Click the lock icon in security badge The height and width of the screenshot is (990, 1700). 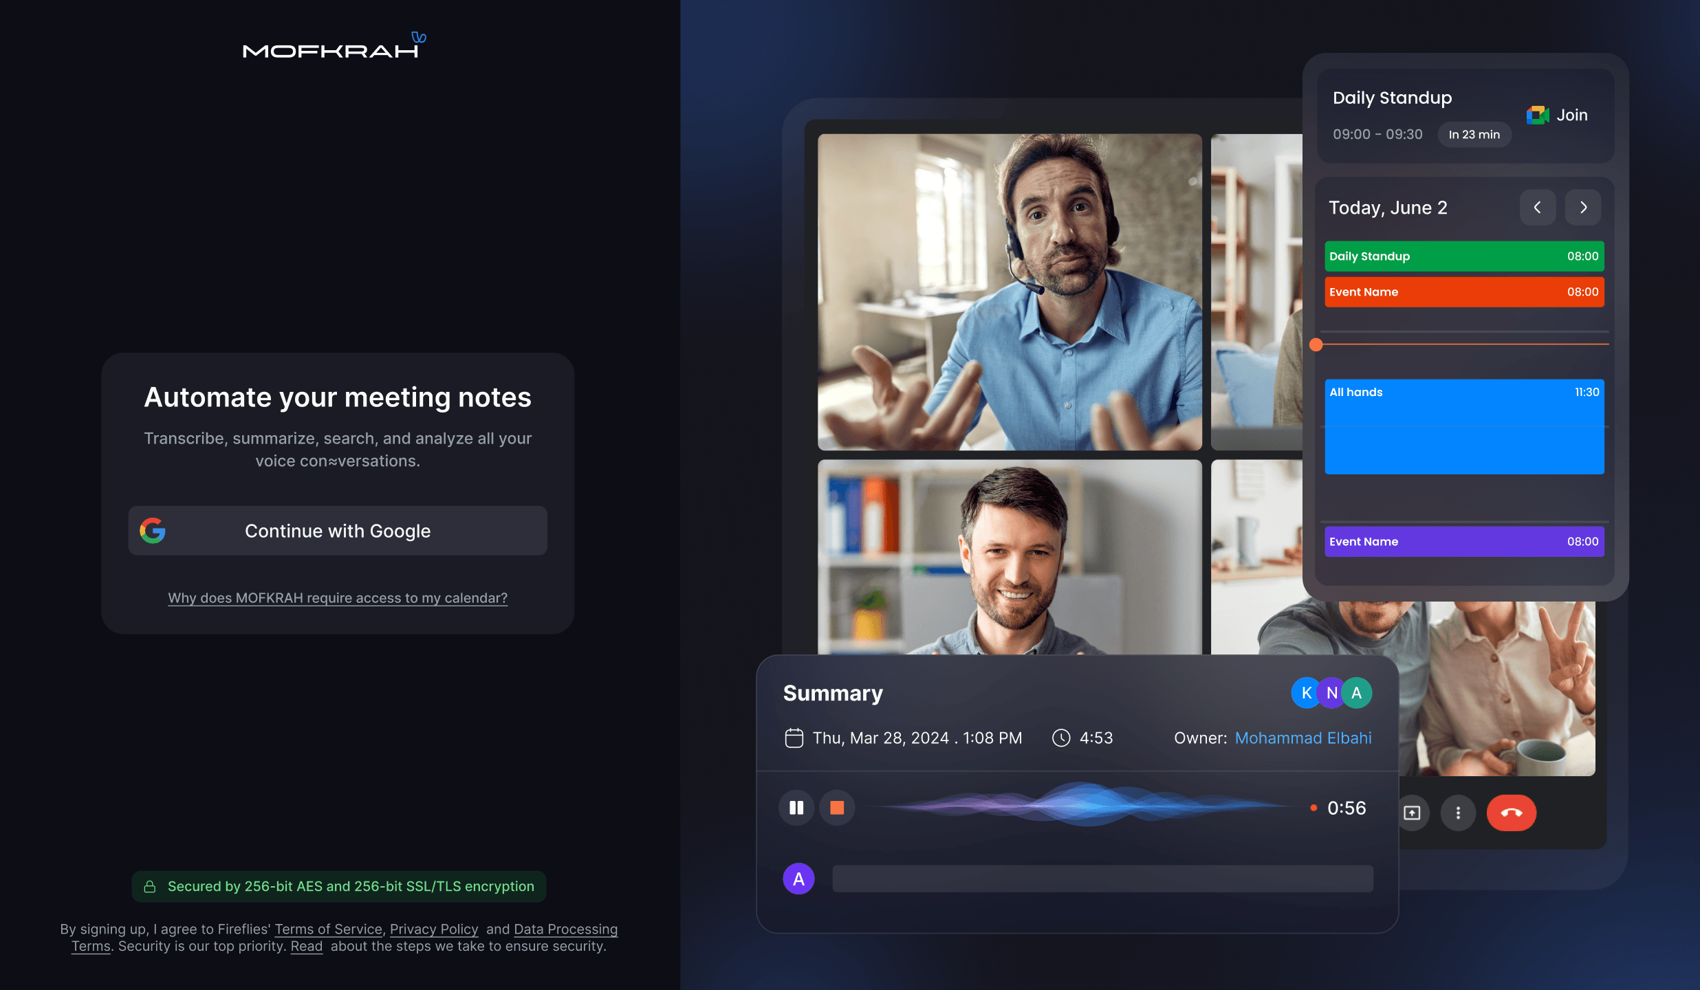[x=149, y=887]
